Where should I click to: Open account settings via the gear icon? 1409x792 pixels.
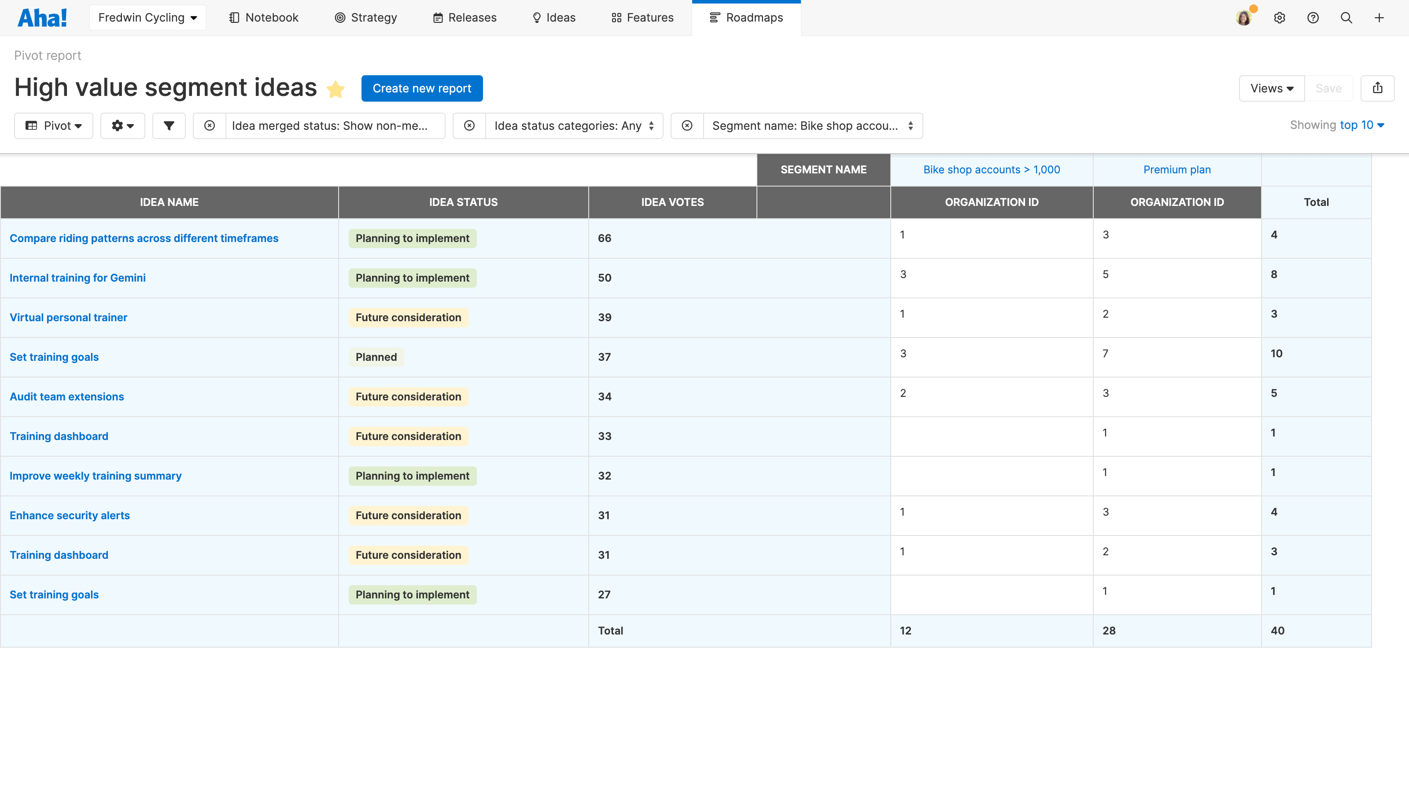point(1280,18)
